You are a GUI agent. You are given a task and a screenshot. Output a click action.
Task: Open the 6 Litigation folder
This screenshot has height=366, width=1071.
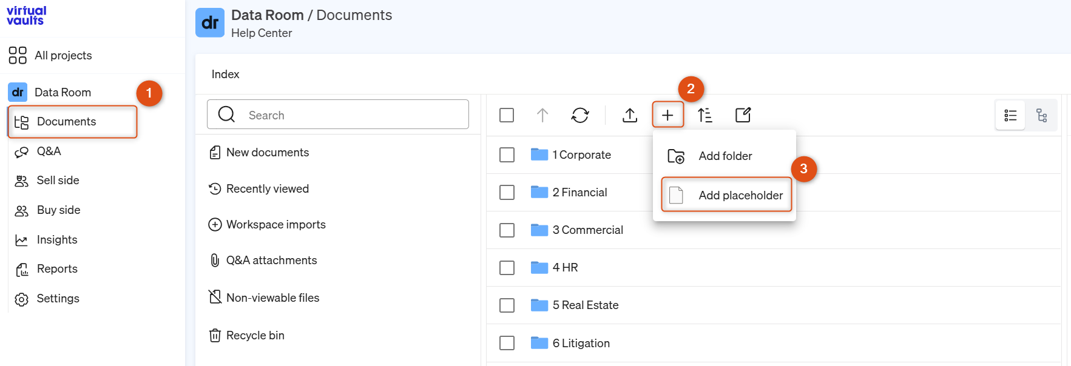[x=581, y=344]
